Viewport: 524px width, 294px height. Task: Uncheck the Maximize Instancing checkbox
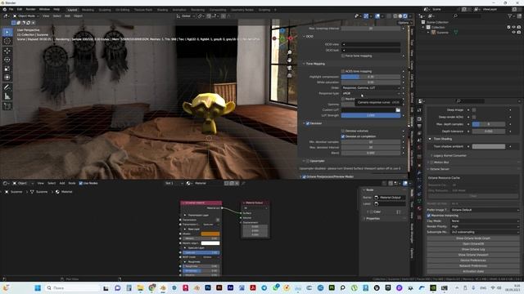[x=429, y=216]
